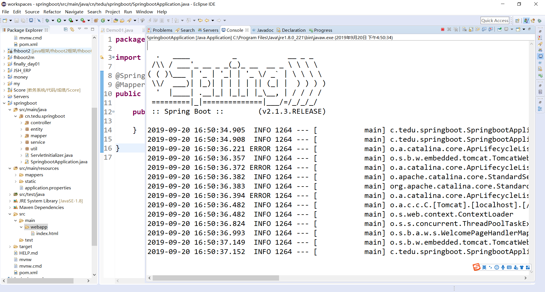Open the File menu
Viewport: 545px width, 292px height.
pos(5,12)
